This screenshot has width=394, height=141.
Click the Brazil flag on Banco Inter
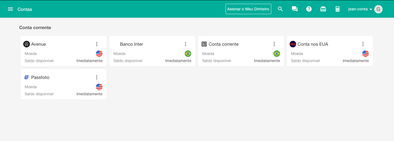click(188, 54)
